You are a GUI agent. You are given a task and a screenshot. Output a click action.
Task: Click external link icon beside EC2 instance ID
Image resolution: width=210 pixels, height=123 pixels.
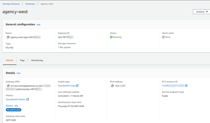pos(186,86)
